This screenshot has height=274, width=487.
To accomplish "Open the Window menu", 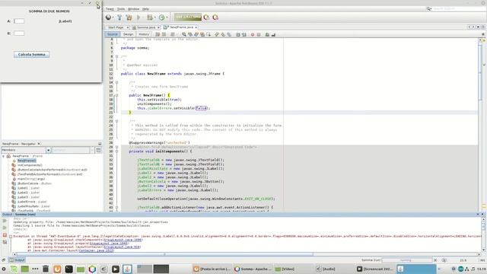I will pyautogui.click(x=134, y=9).
